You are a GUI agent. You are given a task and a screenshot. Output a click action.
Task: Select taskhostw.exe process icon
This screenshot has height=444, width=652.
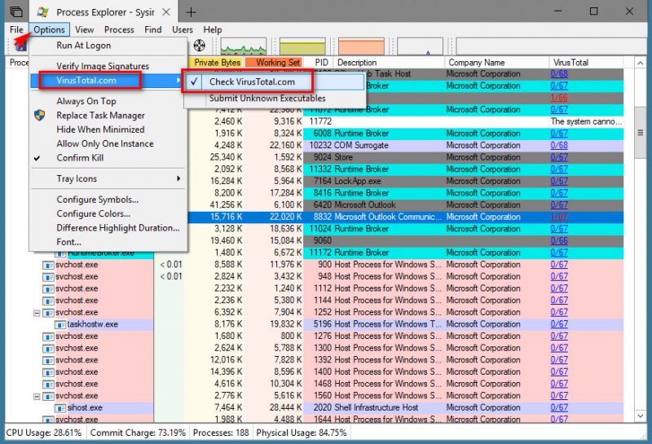(60, 325)
